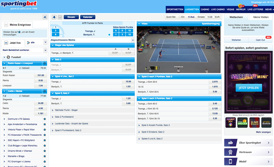Collapse the left sidebar with double-arrow icon
Viewport: 274px width, 167px height.
point(45,17)
